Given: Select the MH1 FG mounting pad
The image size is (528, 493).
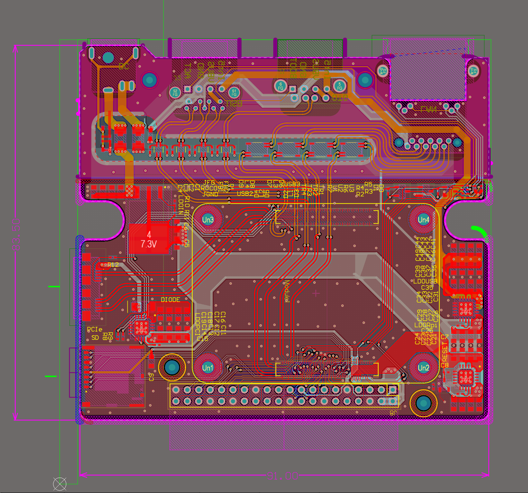Looking at the screenshot, I should (474, 71).
